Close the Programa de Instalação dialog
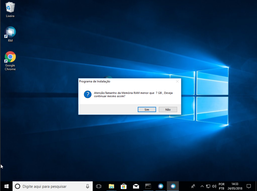This screenshot has height=191, width=257. [x=177, y=81]
